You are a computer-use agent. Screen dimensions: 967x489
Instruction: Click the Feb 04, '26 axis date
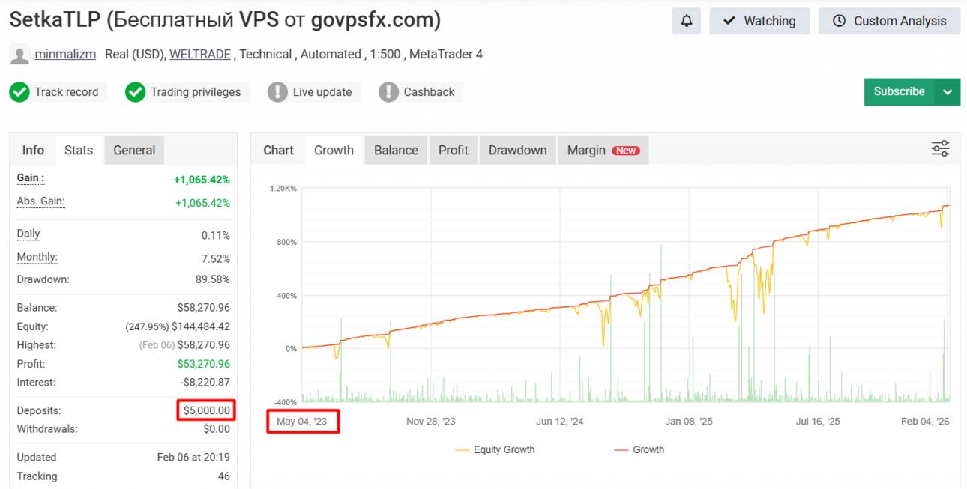tap(924, 422)
